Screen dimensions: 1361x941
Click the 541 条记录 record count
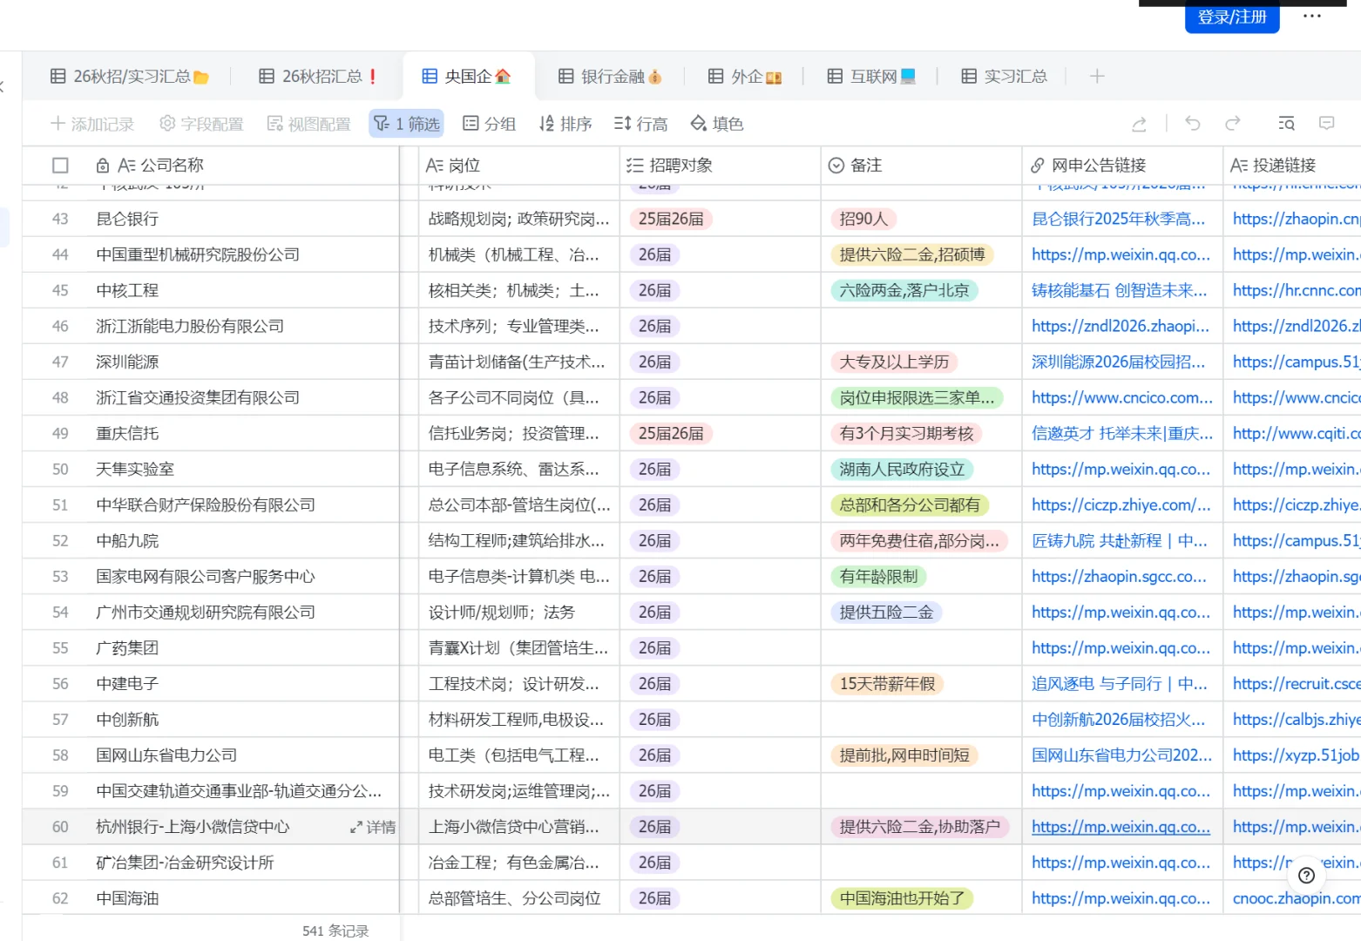335,931
